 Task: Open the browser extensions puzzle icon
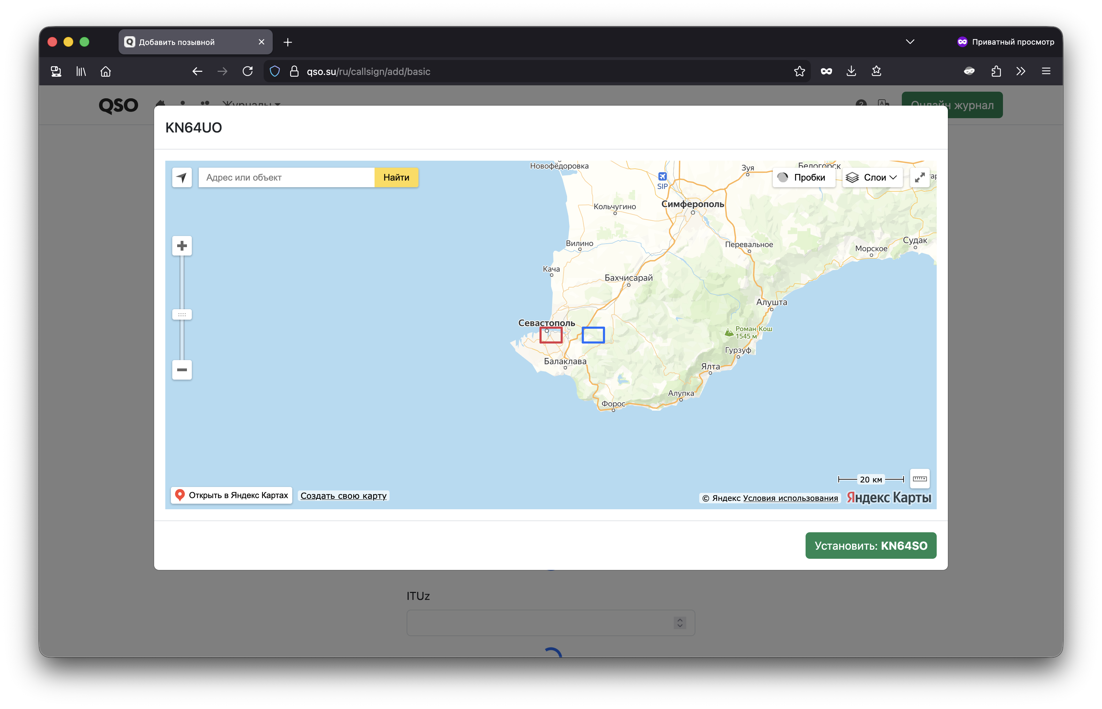[x=996, y=71]
